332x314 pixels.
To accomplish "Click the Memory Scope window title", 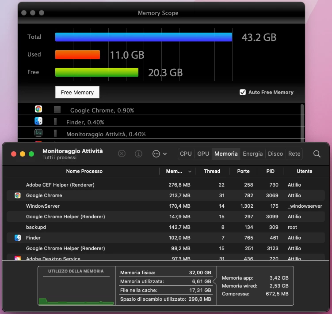I will tap(158, 13).
